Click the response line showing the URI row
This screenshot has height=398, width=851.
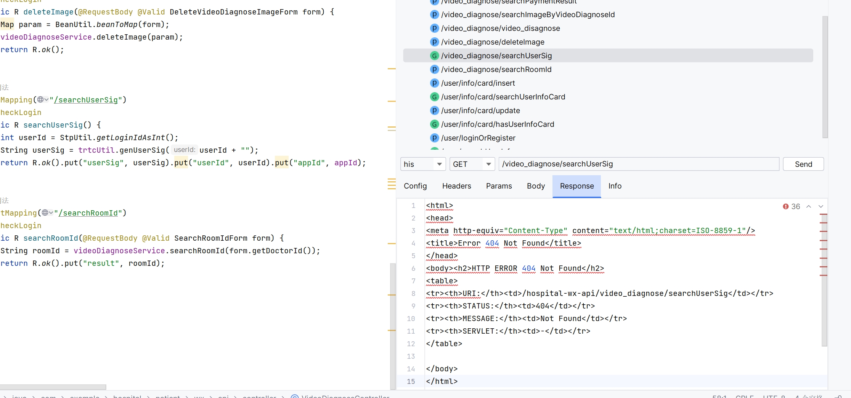[600, 294]
